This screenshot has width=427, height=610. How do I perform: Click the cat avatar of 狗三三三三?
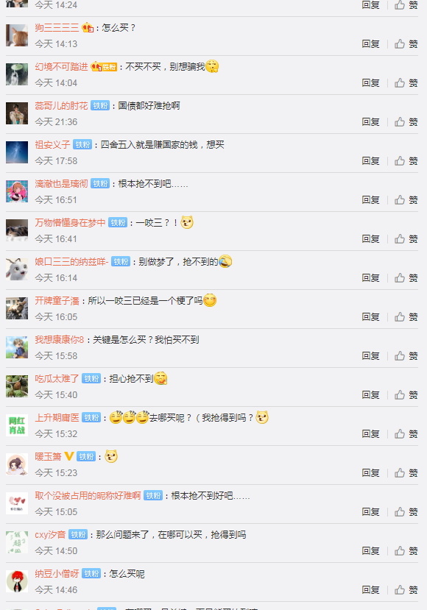[17, 35]
